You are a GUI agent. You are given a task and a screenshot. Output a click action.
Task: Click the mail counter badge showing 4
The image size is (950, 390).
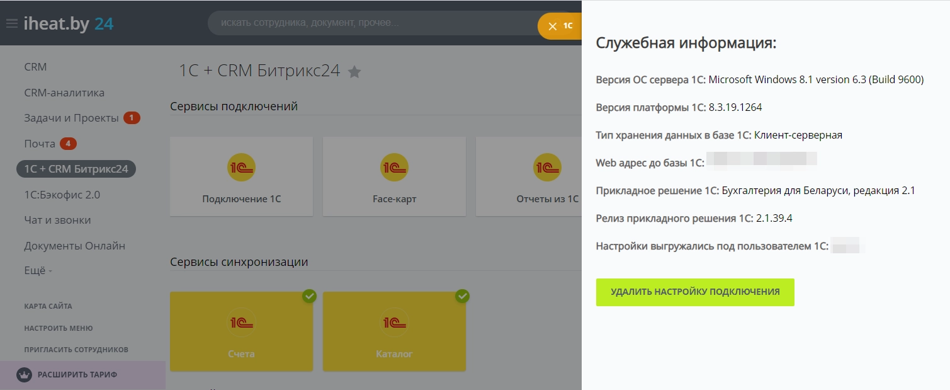pos(68,144)
